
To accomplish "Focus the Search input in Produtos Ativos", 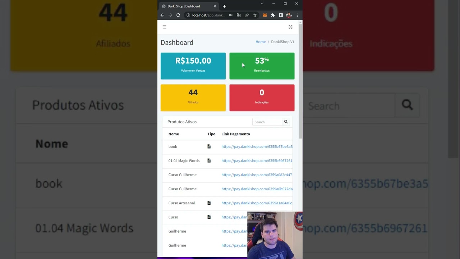I will click(267, 122).
